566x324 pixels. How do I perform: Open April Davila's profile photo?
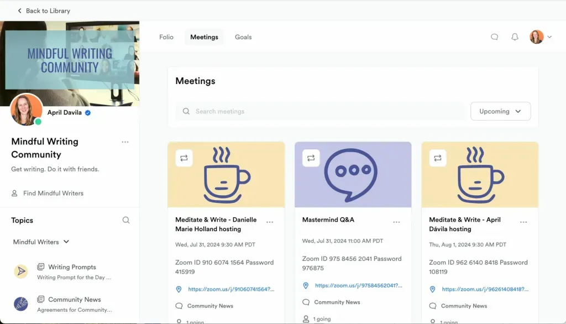[x=26, y=110]
